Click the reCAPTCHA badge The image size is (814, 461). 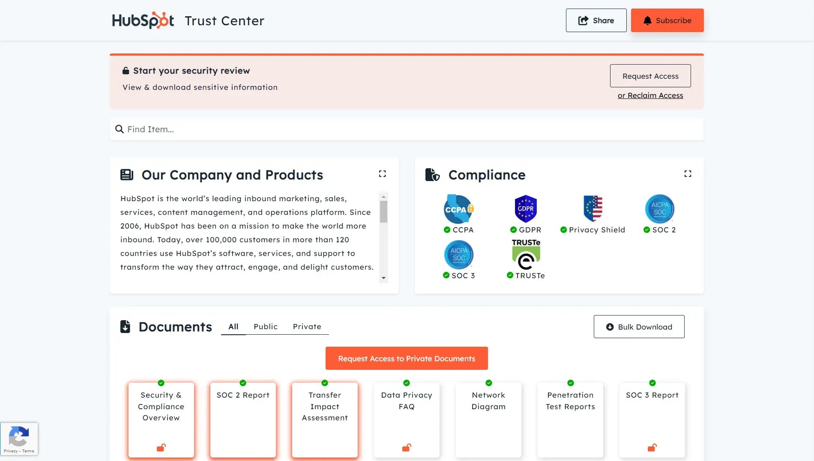[19, 439]
